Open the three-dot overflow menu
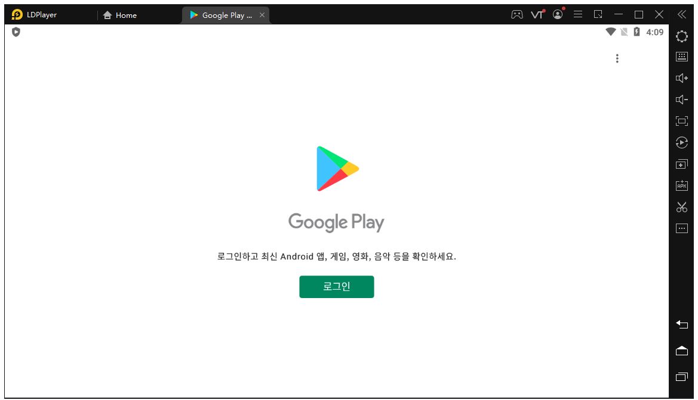This screenshot has height=400, width=698. pos(617,58)
